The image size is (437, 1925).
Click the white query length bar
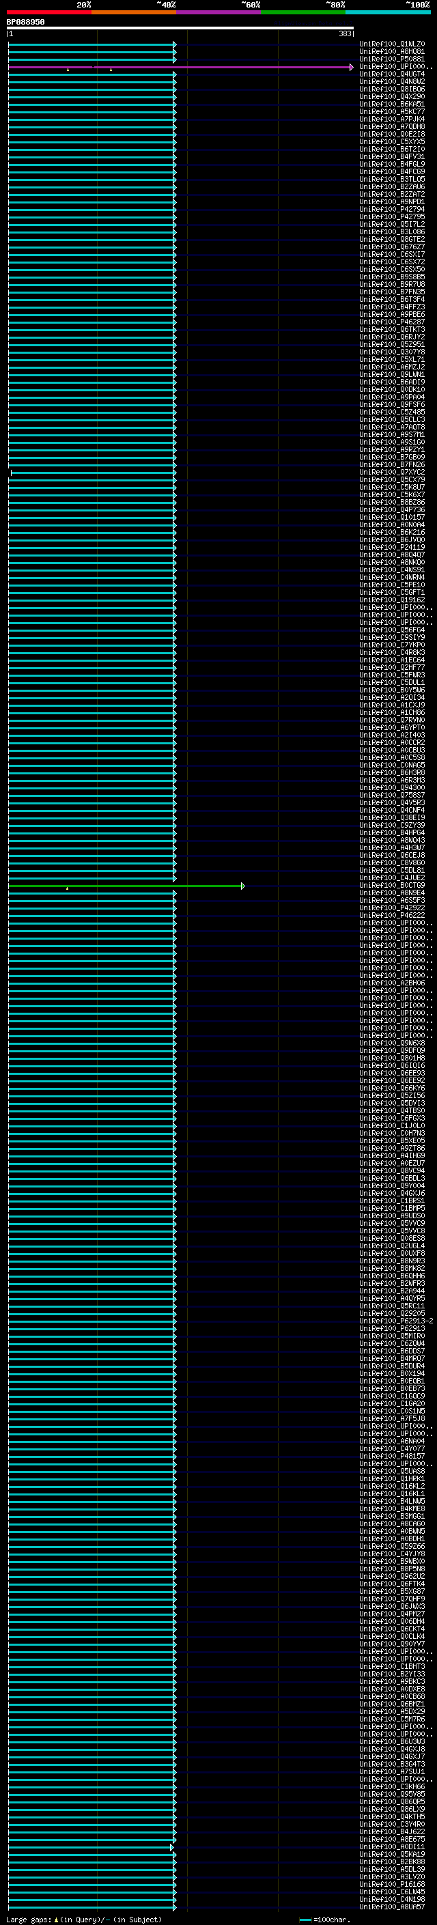[x=180, y=29]
